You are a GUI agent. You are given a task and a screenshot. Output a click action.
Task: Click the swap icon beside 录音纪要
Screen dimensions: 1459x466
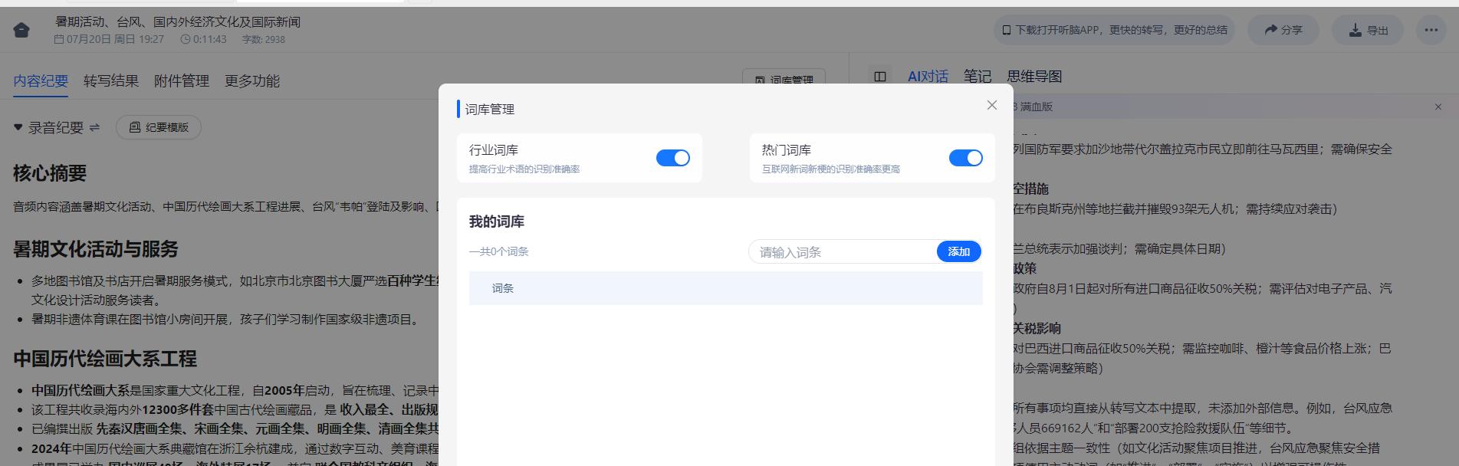coord(95,127)
